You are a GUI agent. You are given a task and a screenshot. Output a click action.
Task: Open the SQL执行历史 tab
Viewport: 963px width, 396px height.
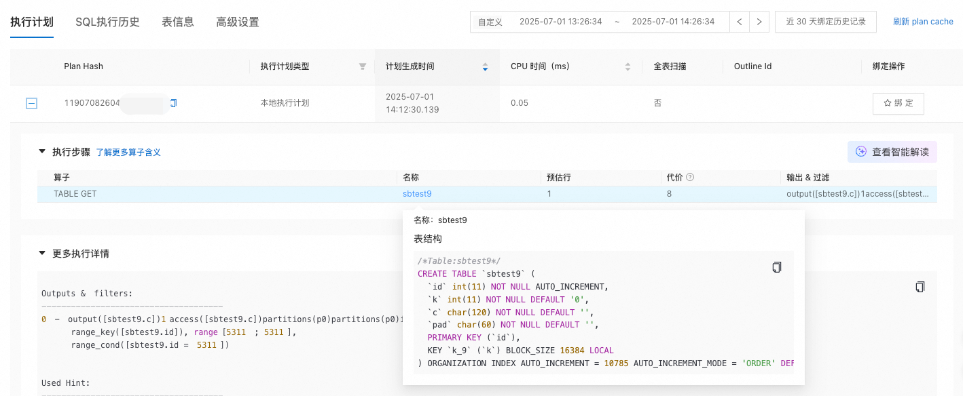(107, 22)
